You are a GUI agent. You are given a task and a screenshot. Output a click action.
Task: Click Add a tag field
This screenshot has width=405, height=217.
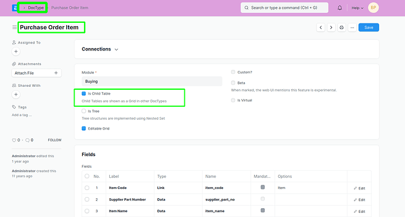point(22,115)
